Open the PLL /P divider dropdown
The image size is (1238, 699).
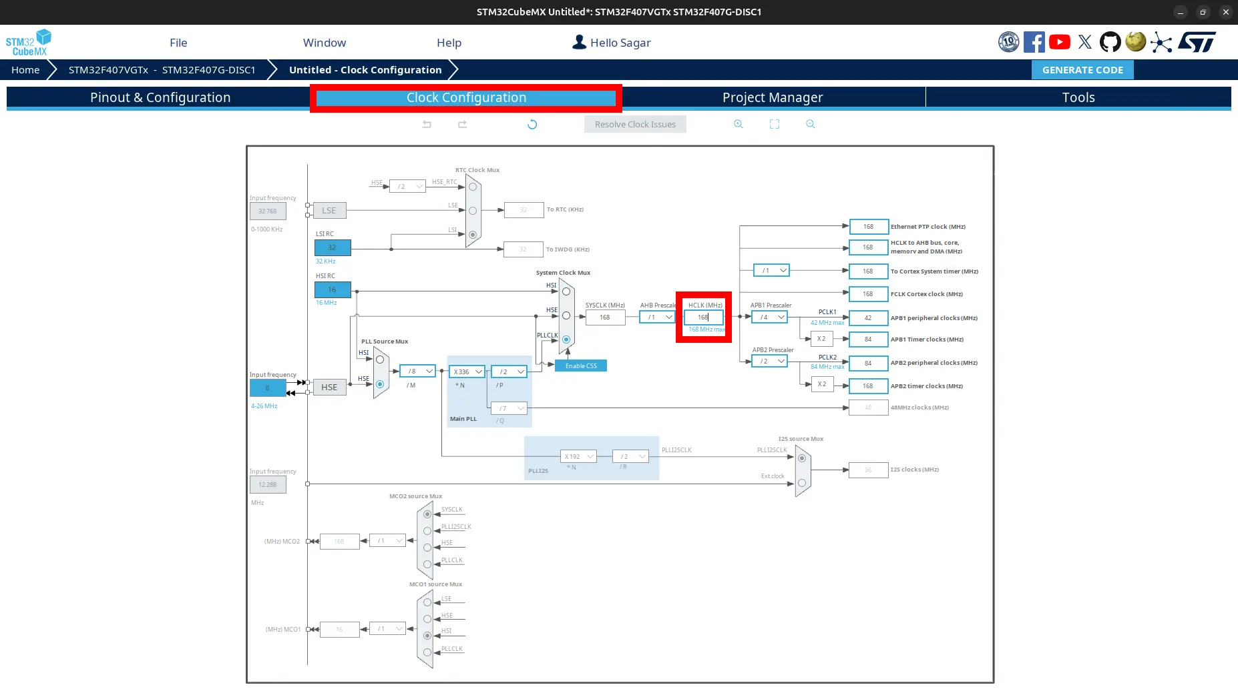pyautogui.click(x=509, y=372)
